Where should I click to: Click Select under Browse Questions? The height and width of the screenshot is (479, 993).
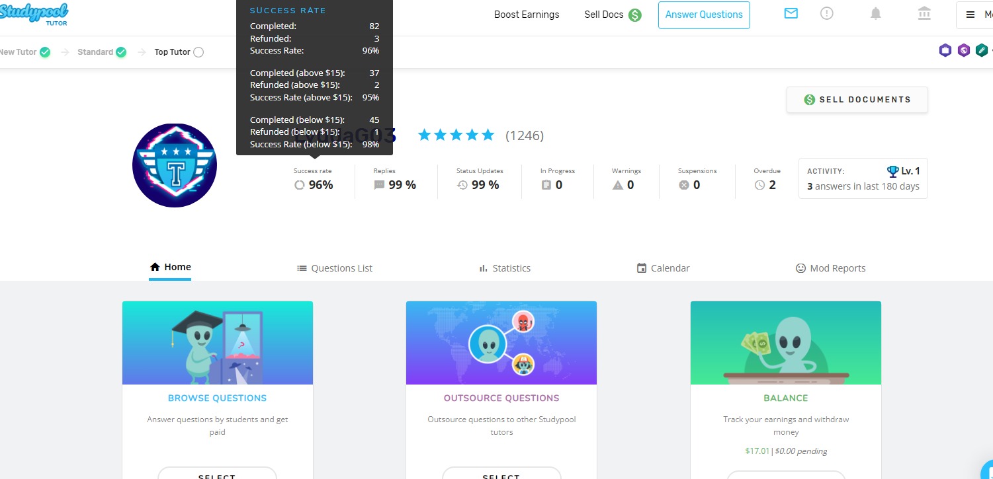(x=217, y=474)
